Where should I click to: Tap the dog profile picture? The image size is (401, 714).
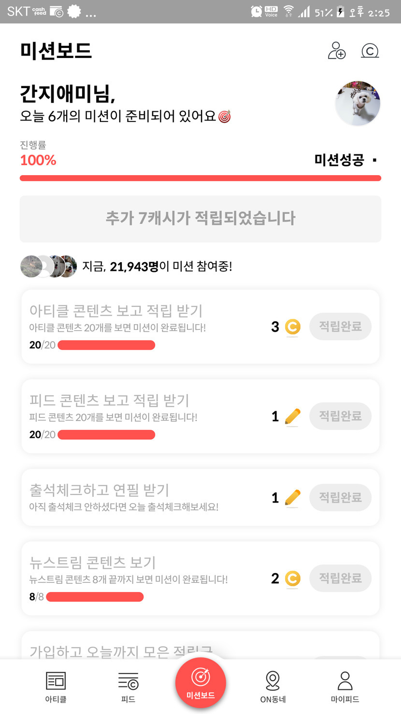tap(358, 104)
